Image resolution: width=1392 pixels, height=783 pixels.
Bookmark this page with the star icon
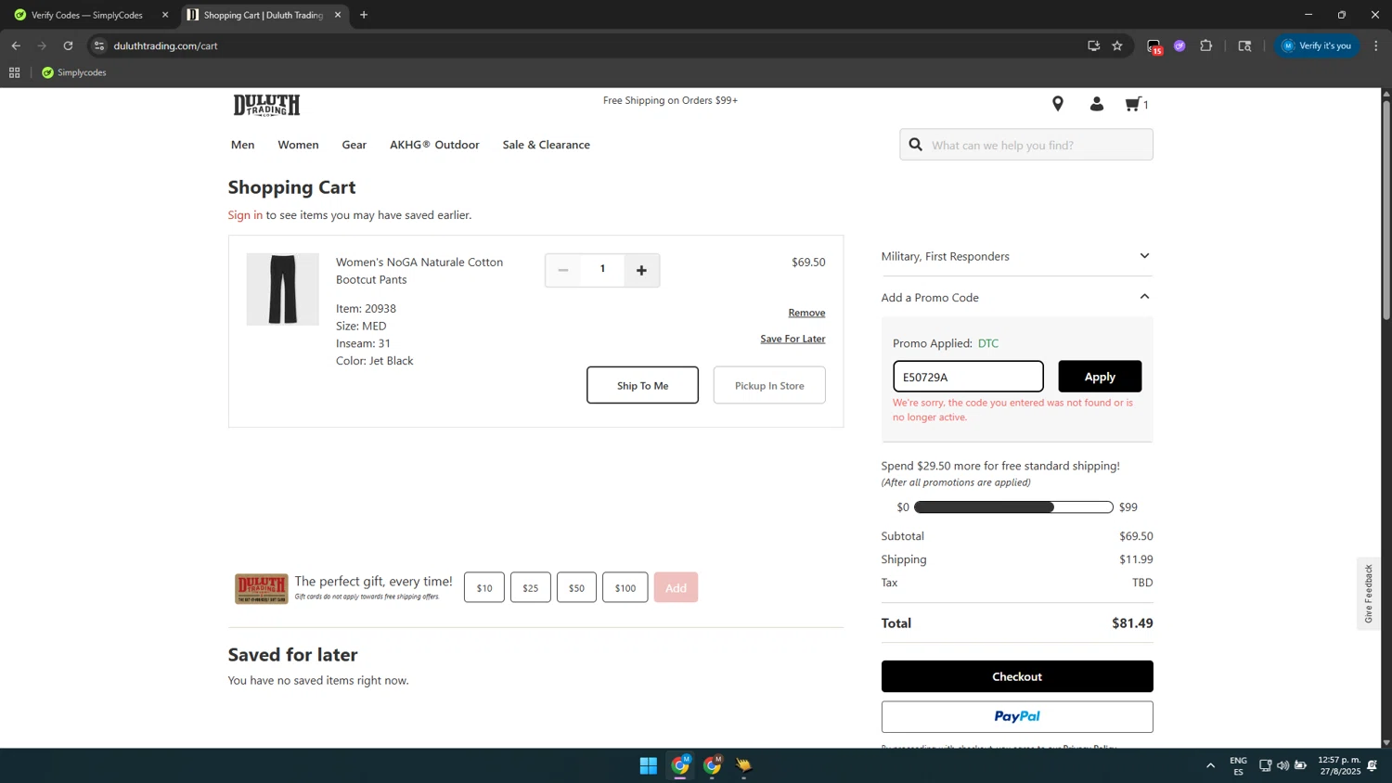pos(1117,45)
